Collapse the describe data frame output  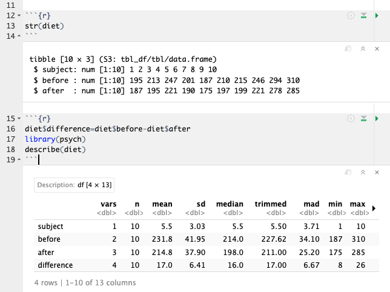[362, 173]
